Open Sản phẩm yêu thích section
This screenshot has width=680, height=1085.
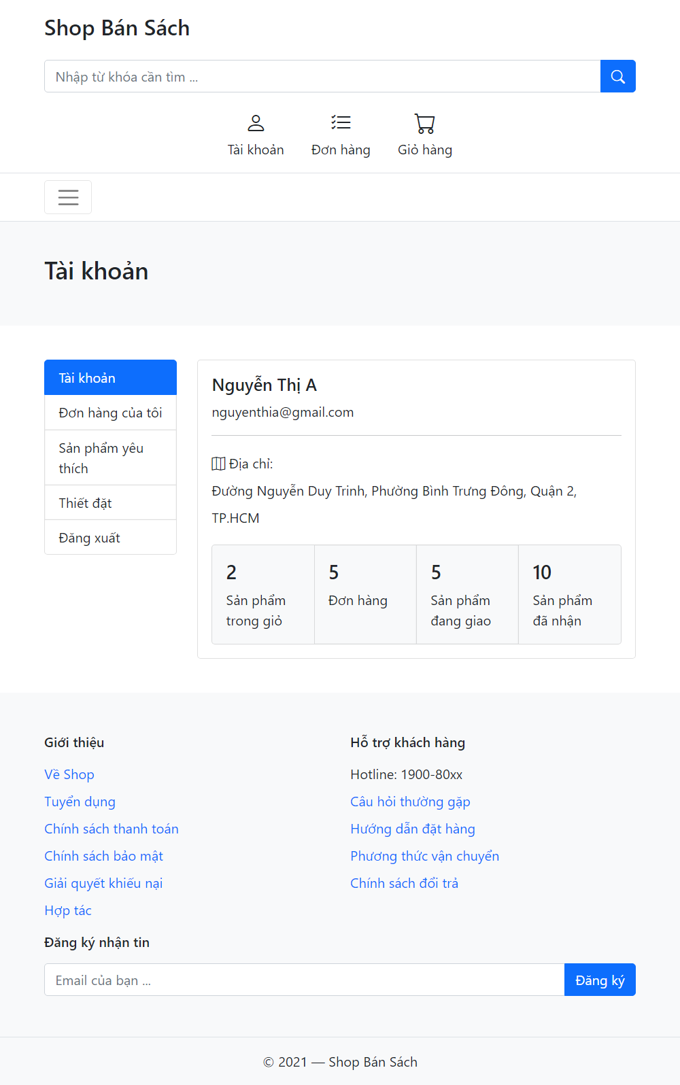pos(110,457)
